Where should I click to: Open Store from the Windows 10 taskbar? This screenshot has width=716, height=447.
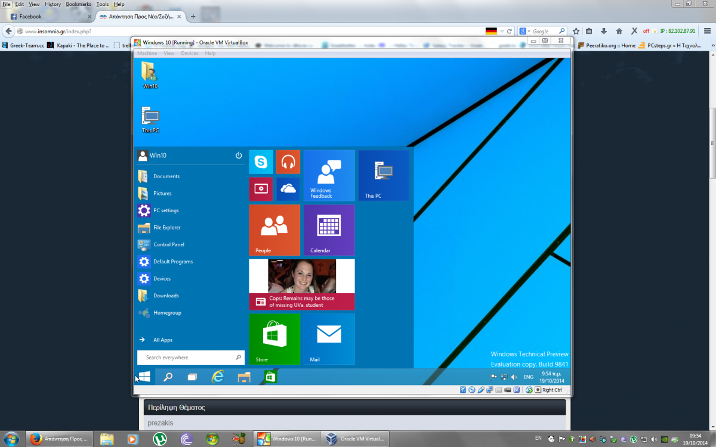tap(270, 377)
